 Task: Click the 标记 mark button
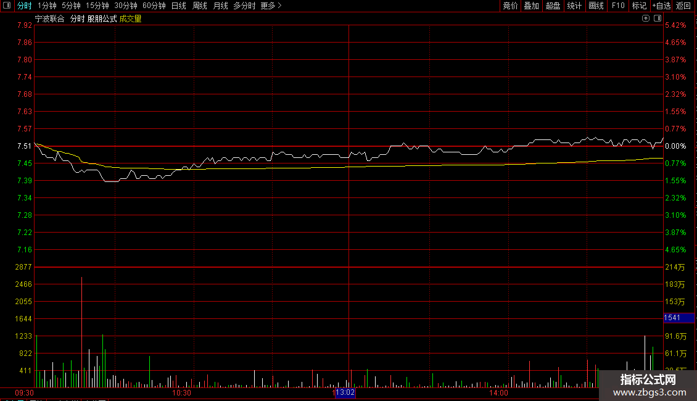coord(639,6)
